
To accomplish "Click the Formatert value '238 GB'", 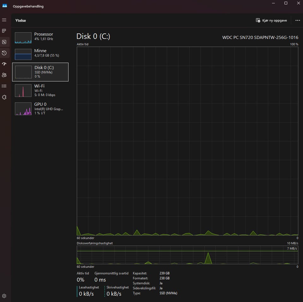I will [x=165, y=278].
